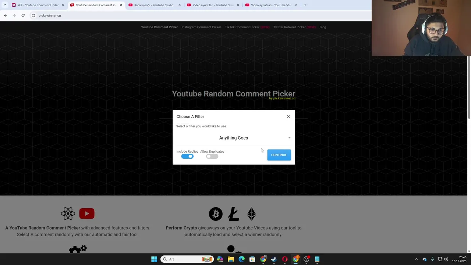The image size is (471, 265).
Task: Go back in browser history
Action: point(5,15)
